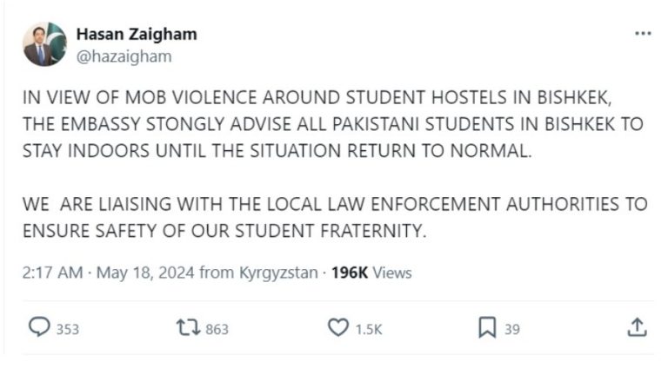Click the 2:17 AM timestamp
The width and height of the screenshot is (668, 368).
[52, 273]
